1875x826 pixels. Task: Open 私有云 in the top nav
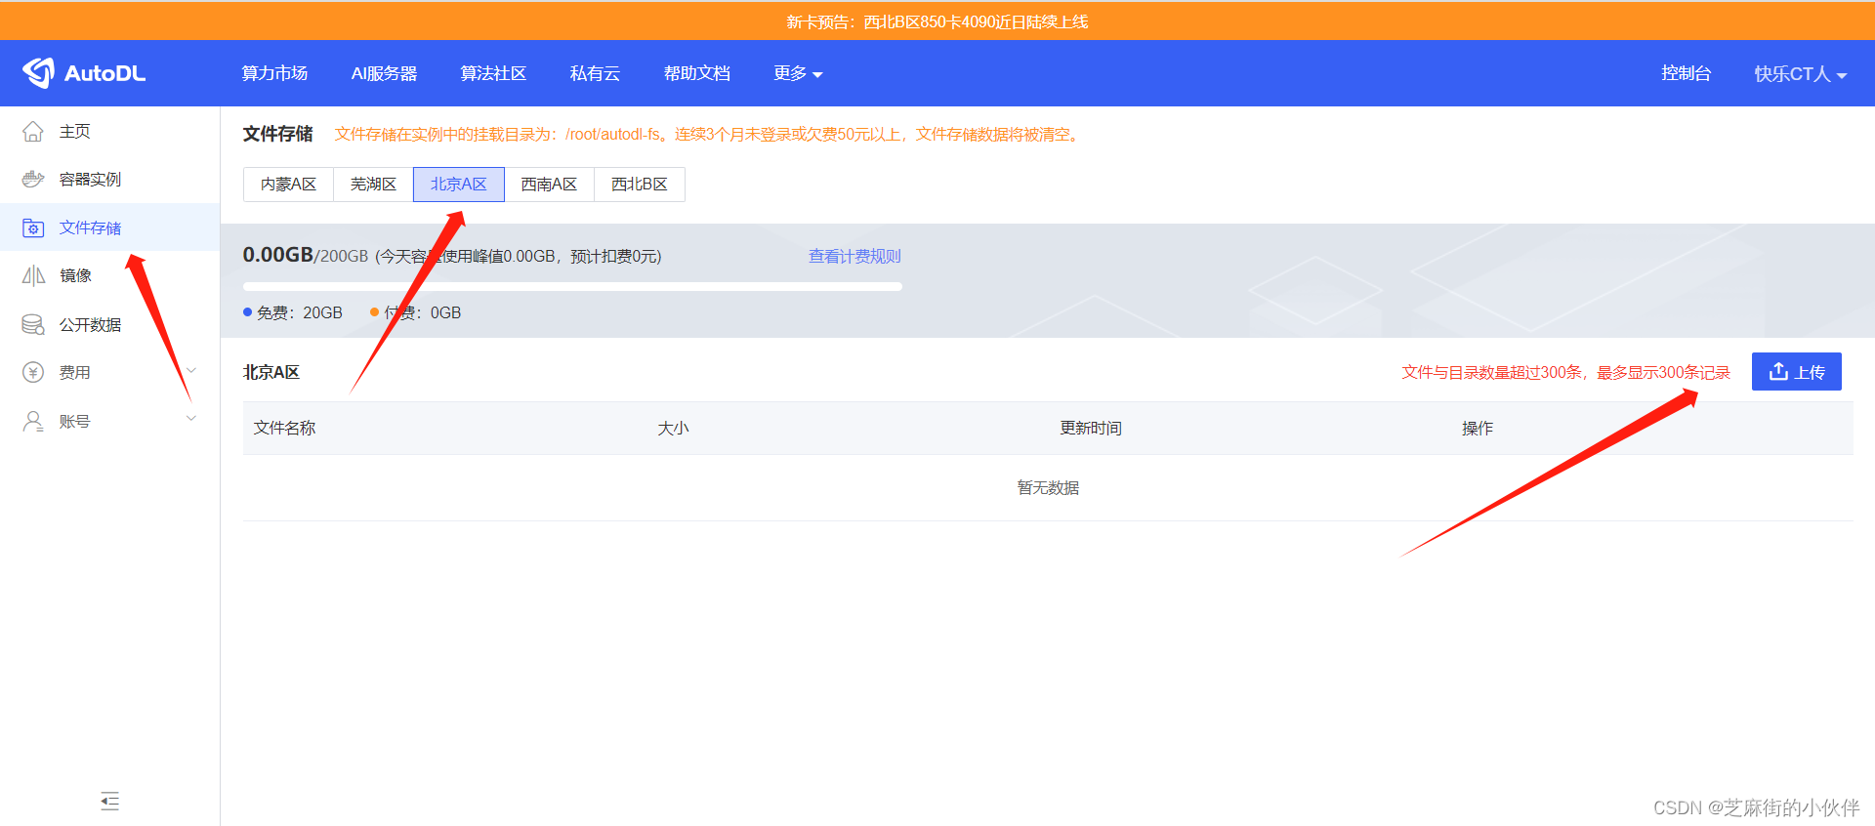click(x=595, y=73)
